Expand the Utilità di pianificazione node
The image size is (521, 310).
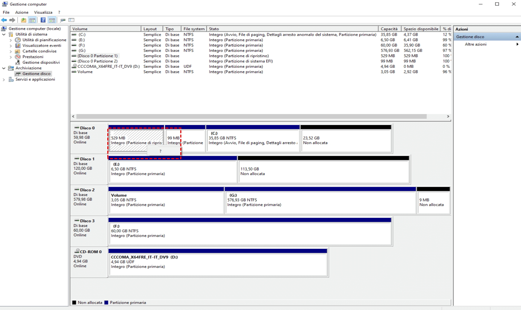tap(11, 40)
